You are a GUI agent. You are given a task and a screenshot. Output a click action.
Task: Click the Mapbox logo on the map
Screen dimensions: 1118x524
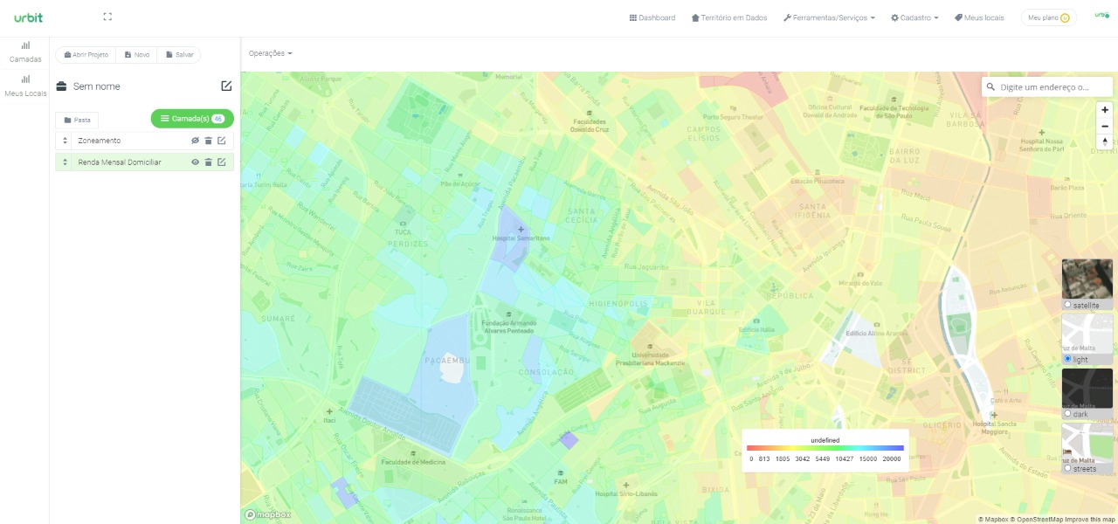pyautogui.click(x=267, y=515)
